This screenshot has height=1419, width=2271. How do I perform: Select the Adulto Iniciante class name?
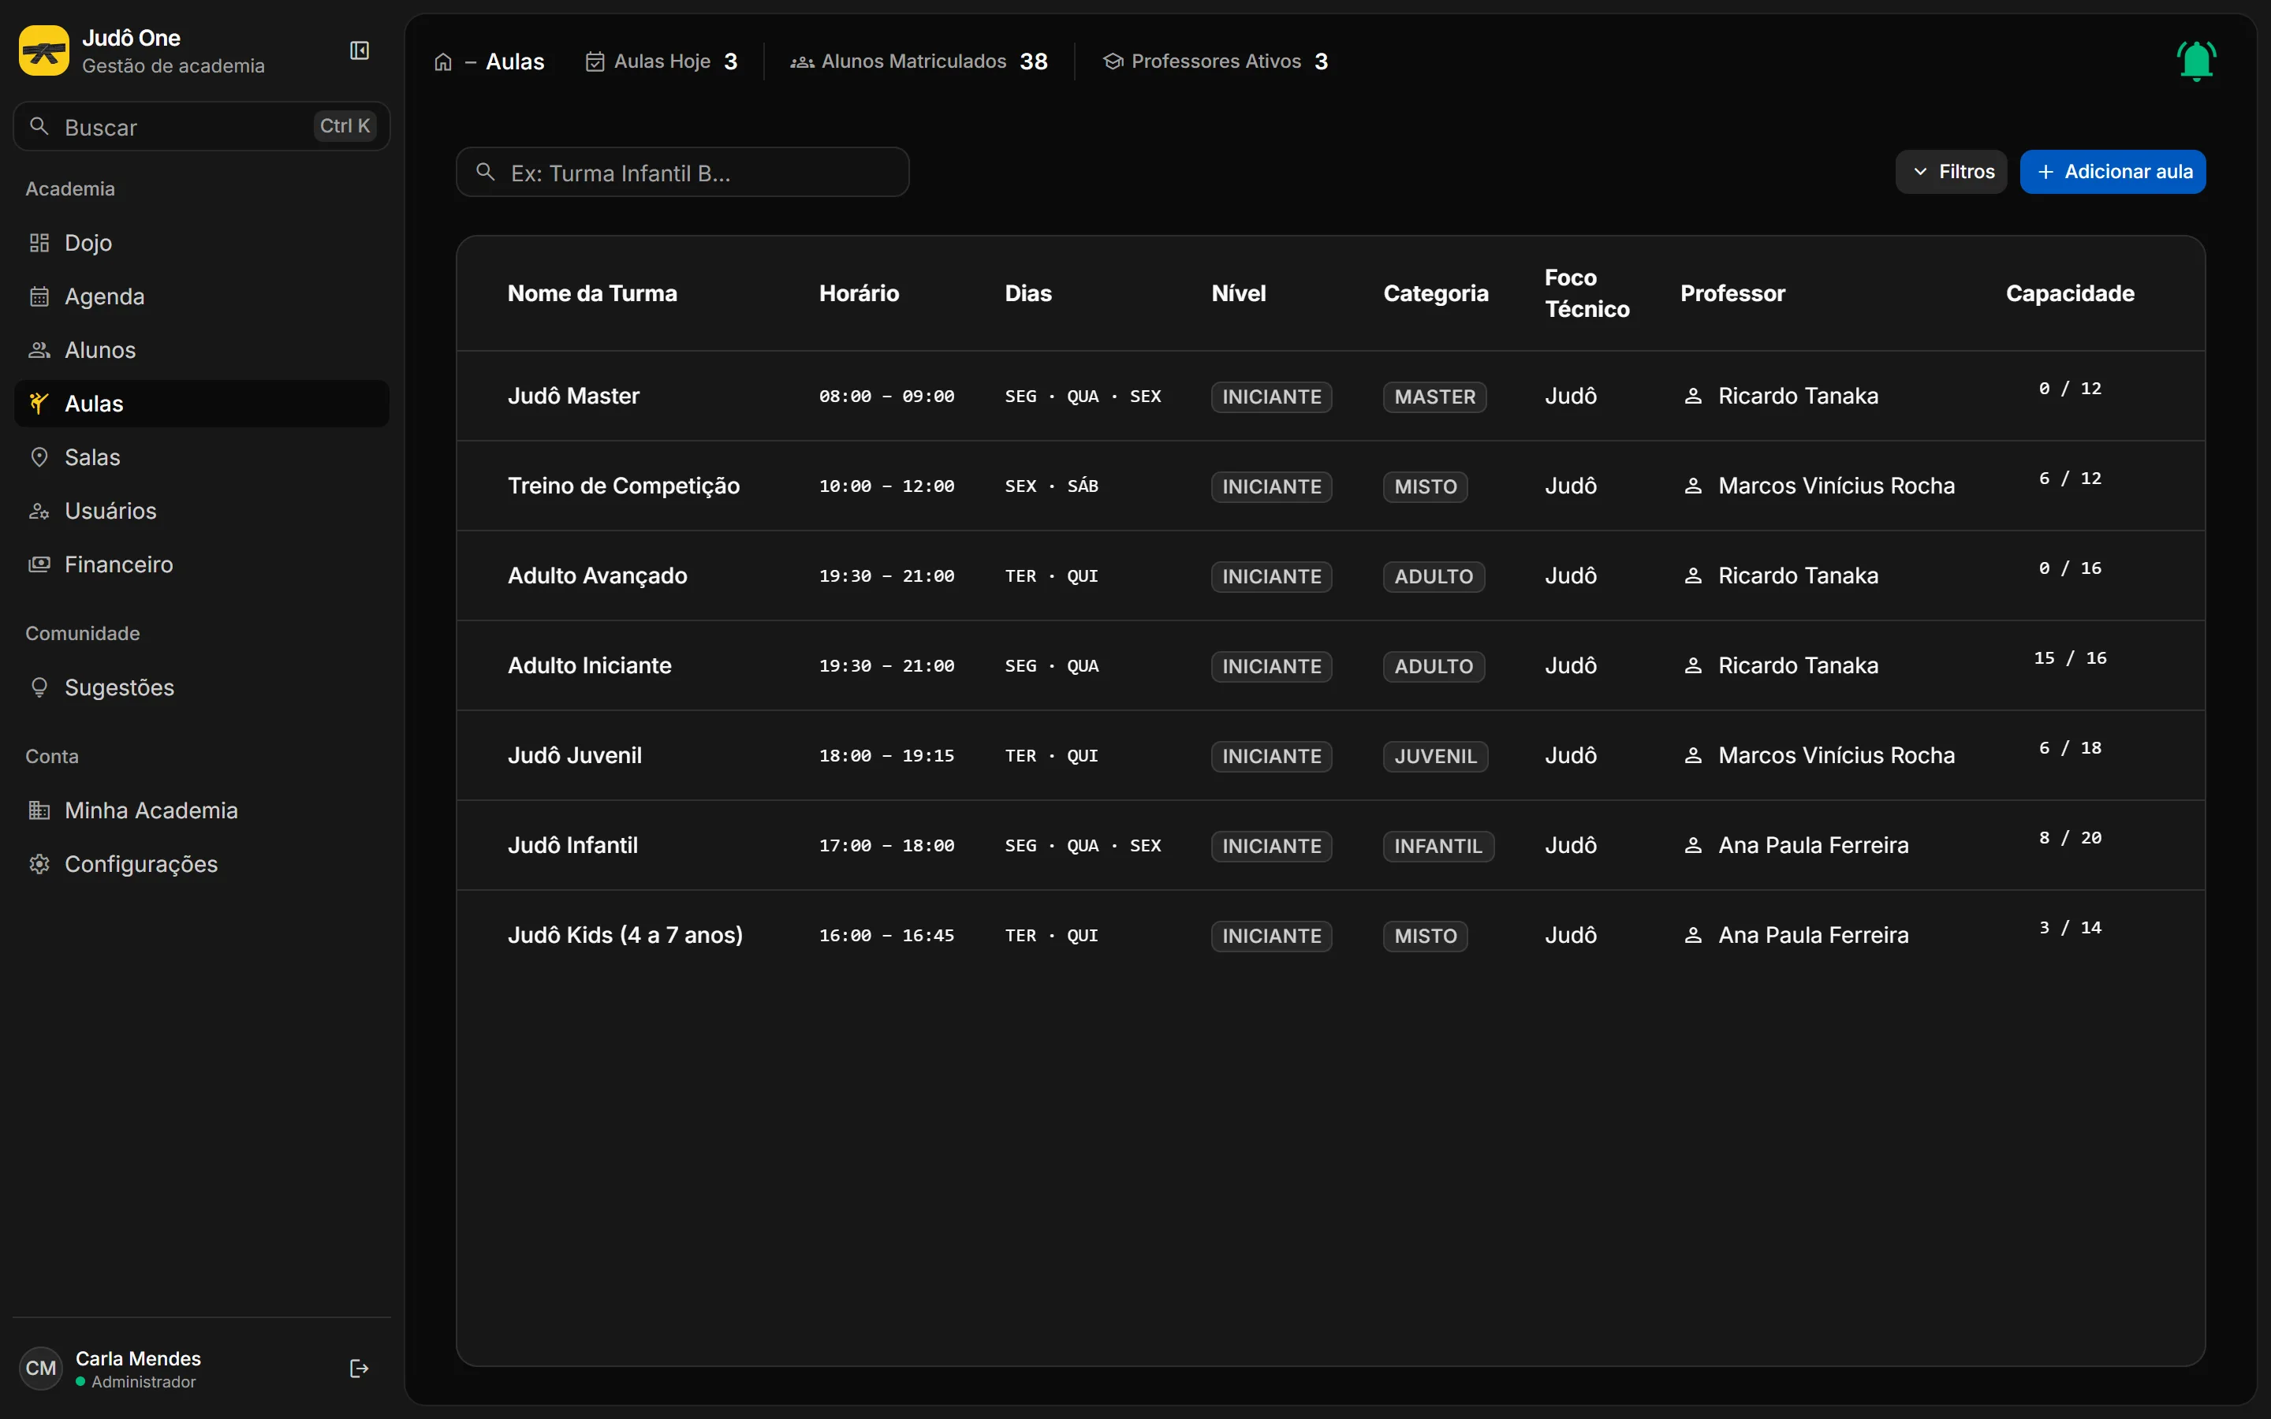(589, 665)
